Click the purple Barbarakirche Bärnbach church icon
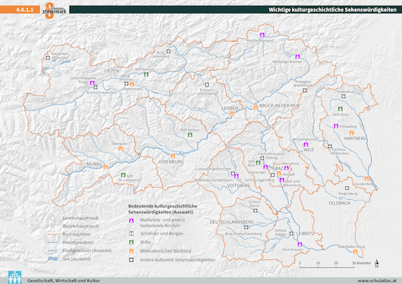 [x=237, y=176]
